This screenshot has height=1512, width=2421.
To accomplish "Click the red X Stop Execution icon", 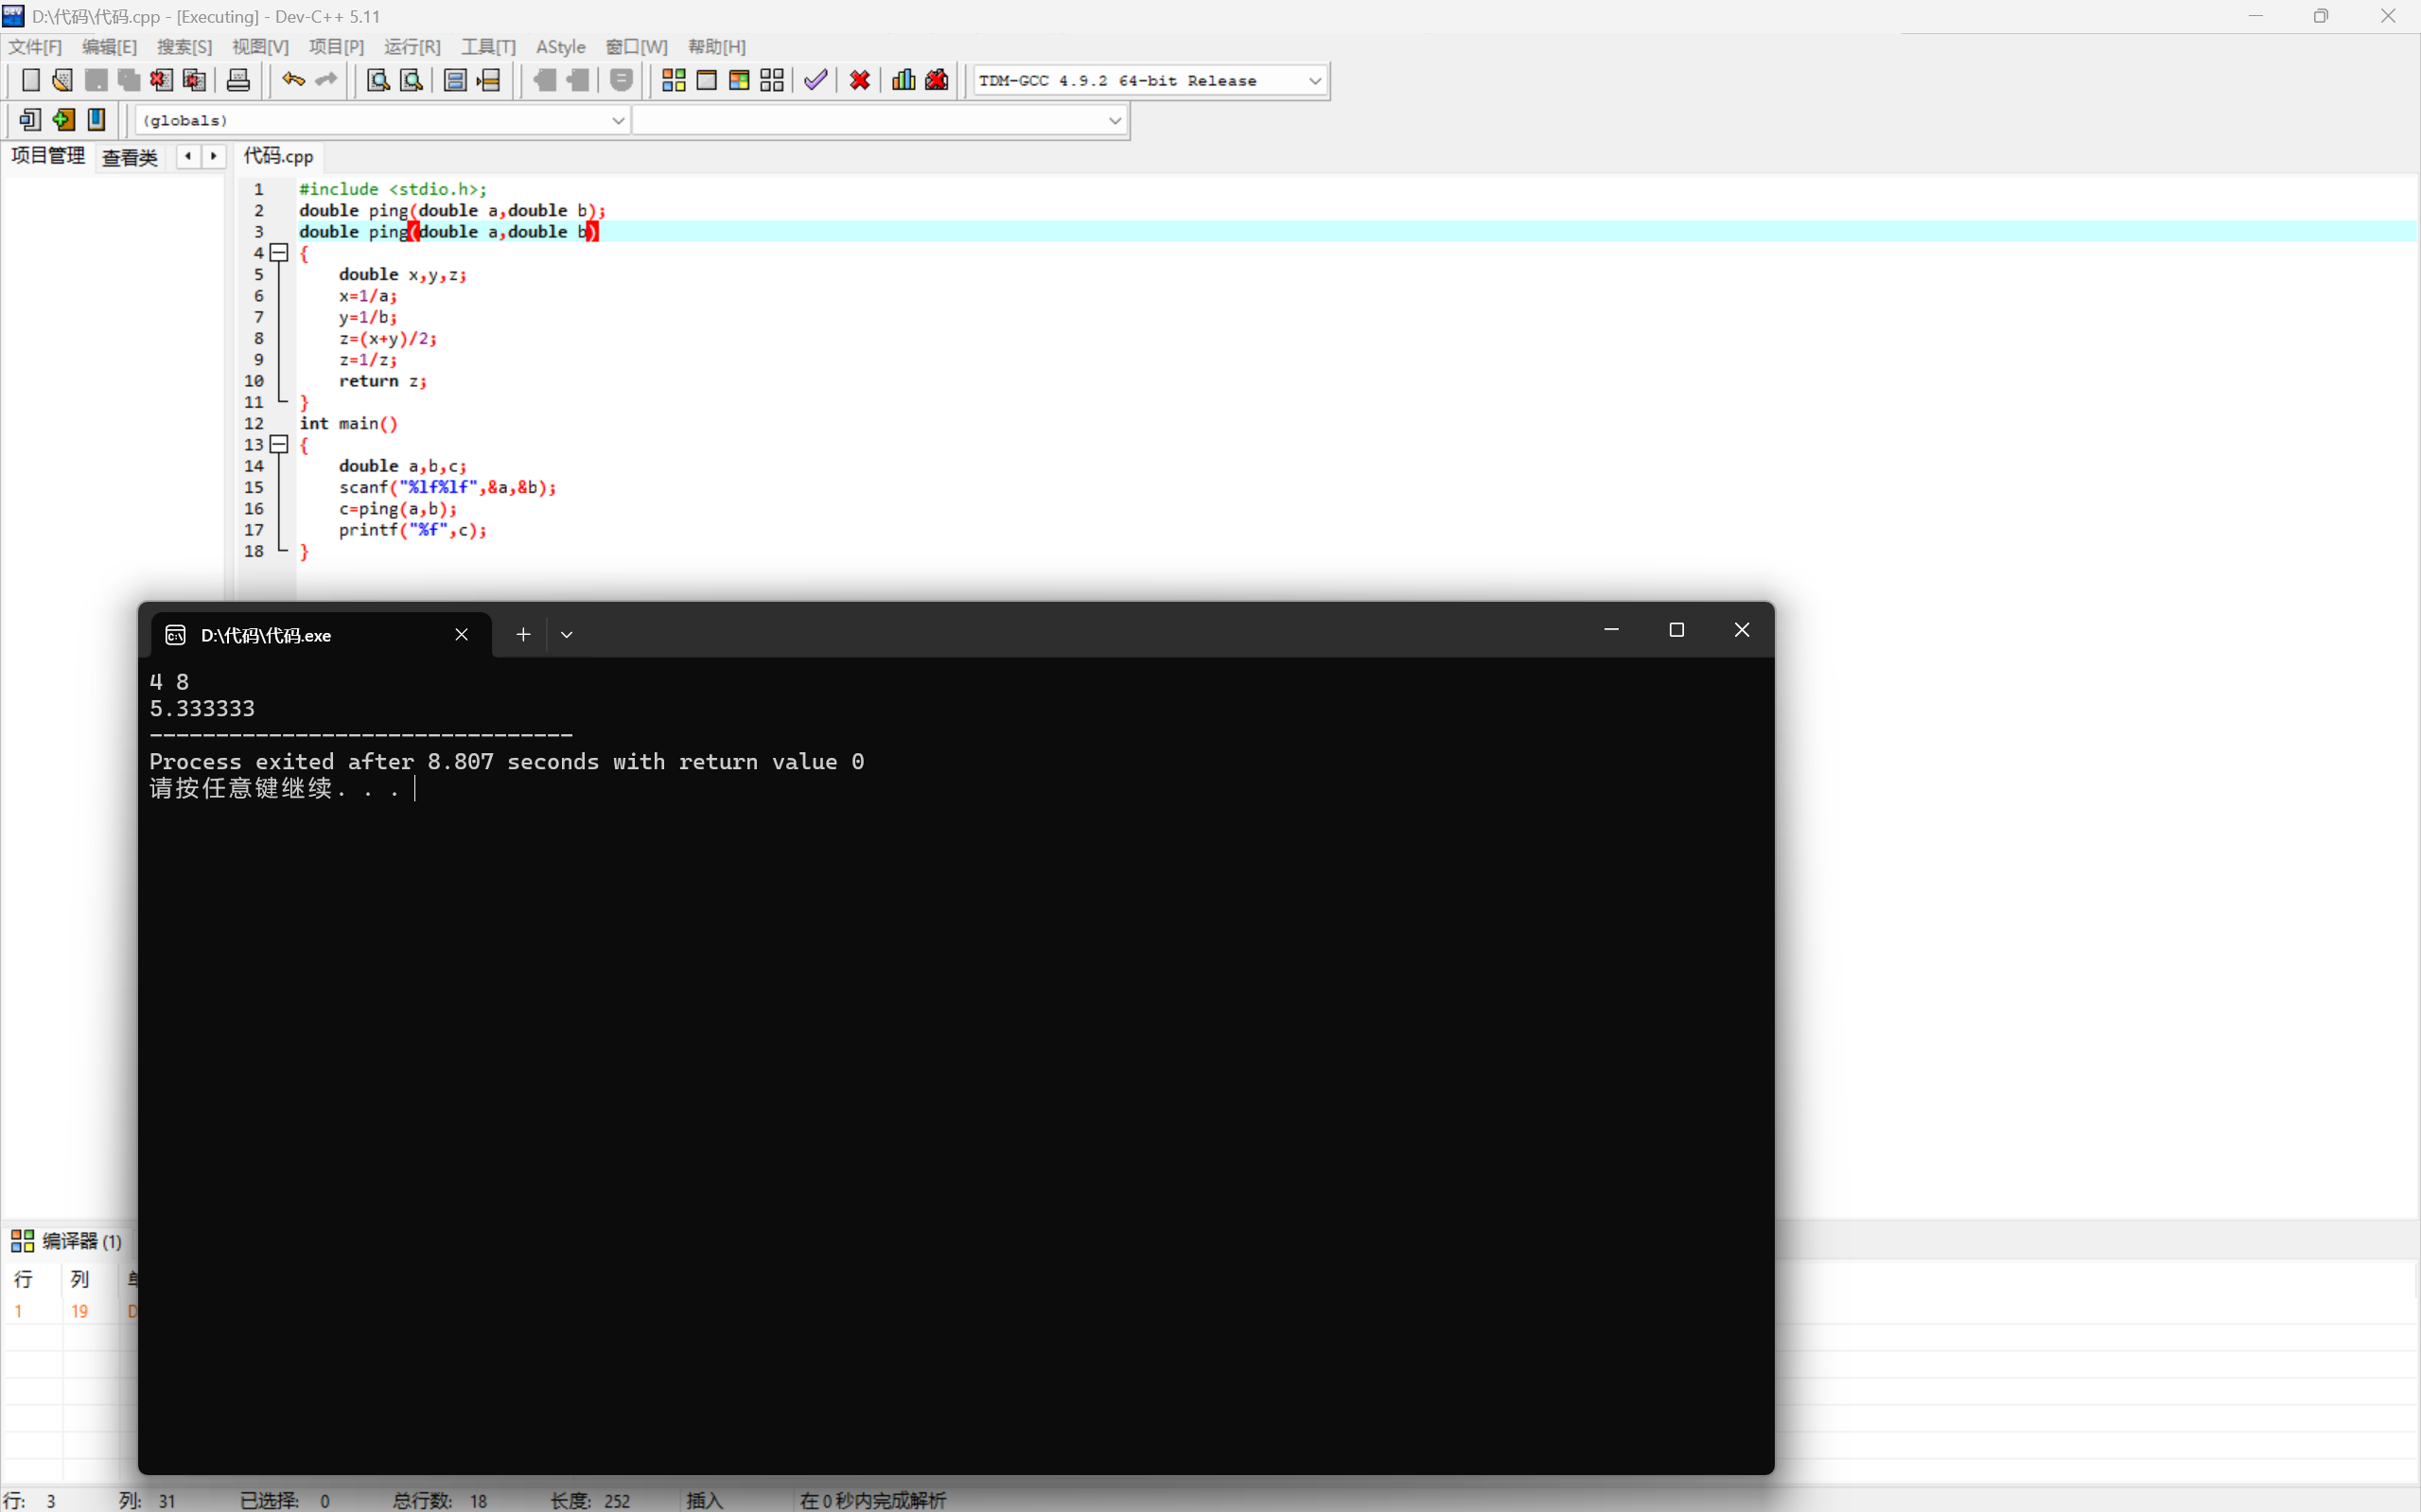I will click(x=860, y=80).
